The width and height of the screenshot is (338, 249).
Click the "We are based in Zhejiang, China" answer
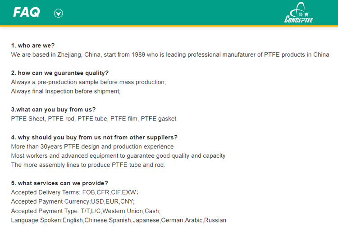click(170, 55)
